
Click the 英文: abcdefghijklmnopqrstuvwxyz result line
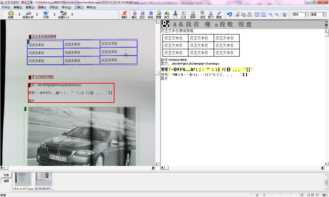[190, 64]
